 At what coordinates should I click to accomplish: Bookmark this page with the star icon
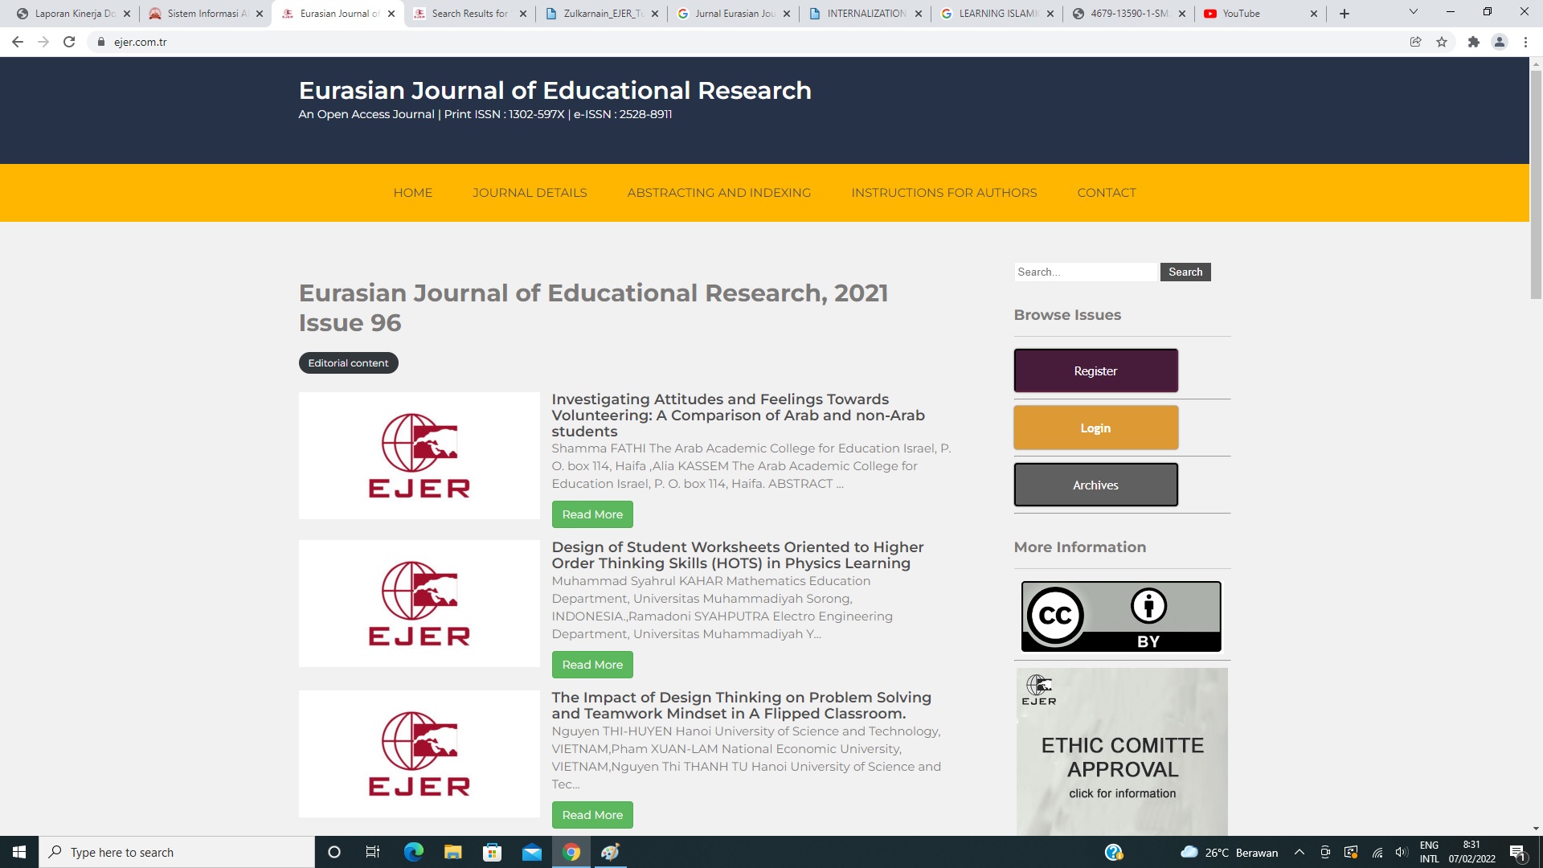click(x=1442, y=42)
